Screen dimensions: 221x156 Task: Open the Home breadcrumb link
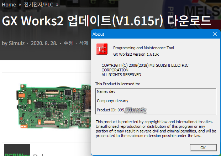tap(9, 5)
